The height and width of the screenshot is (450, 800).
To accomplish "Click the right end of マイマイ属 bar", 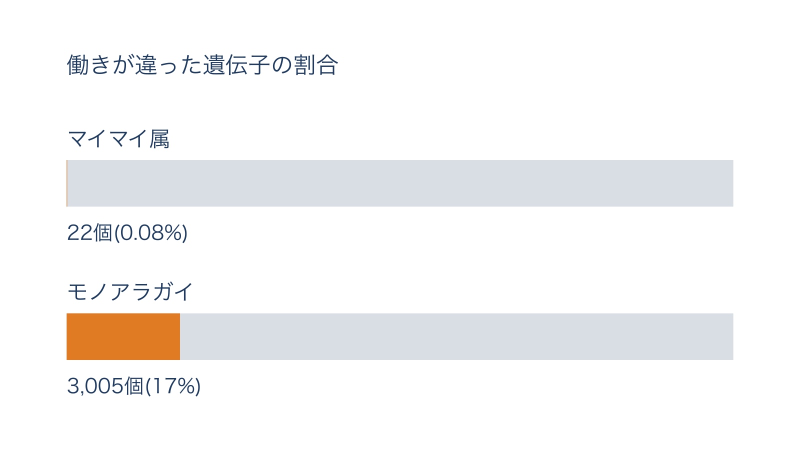I will click(x=731, y=183).
